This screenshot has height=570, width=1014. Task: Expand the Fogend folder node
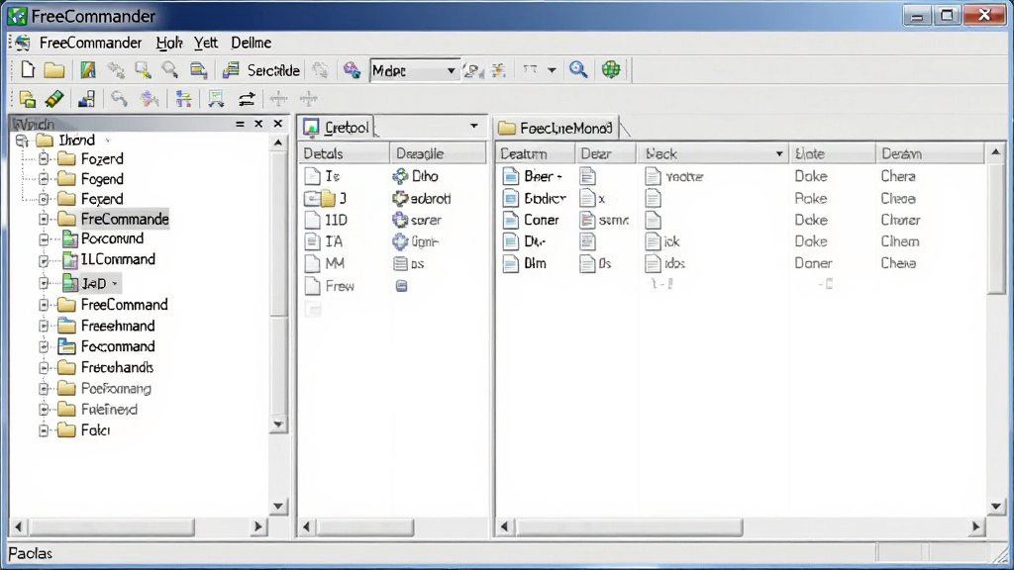point(44,179)
